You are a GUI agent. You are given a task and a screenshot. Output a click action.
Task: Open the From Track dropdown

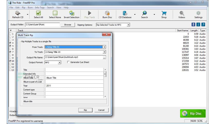104,47
